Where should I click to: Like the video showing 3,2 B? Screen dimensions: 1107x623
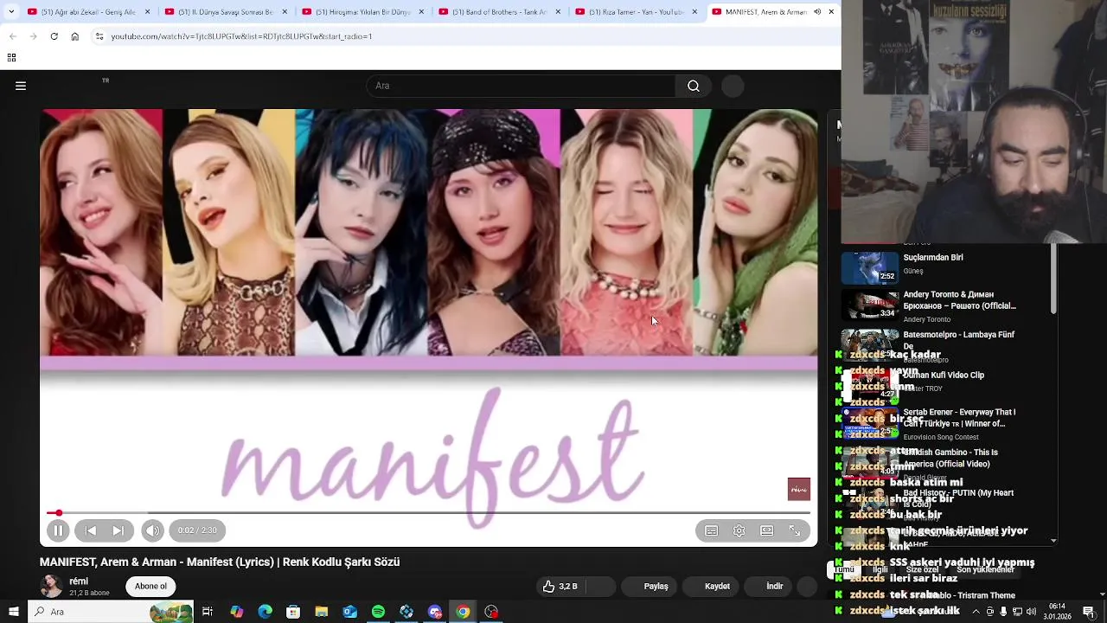tap(560, 586)
